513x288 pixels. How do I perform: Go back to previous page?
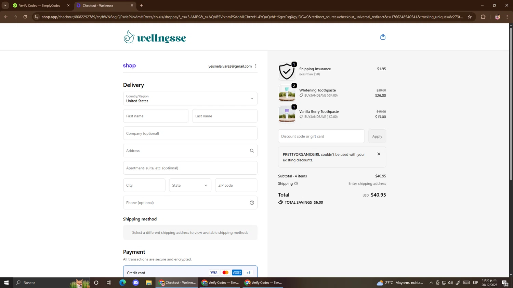[x=6, y=17]
